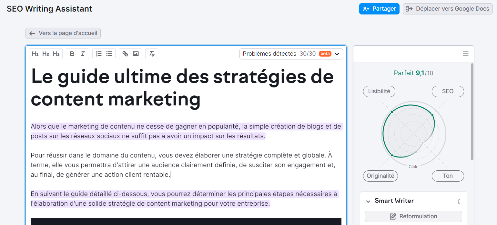The image size is (497, 225).
Task: Click the Partager button
Action: 379,9
